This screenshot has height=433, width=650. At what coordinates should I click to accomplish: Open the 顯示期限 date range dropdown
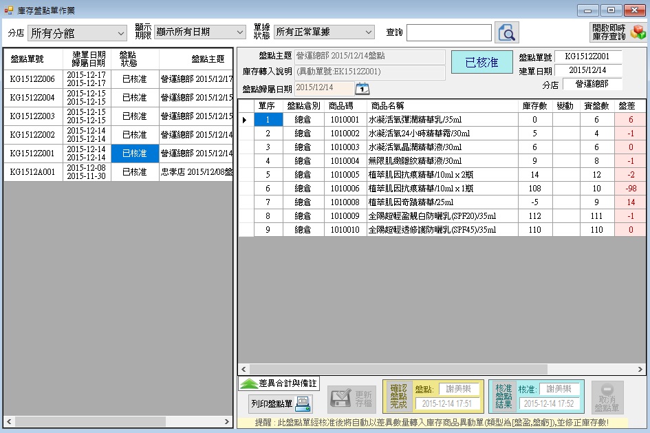pos(199,32)
